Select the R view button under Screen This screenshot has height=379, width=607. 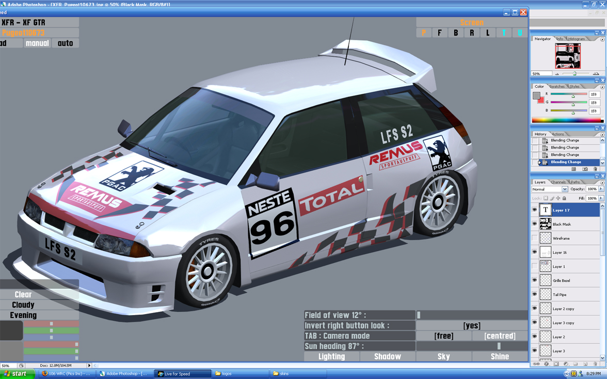pyautogui.click(x=472, y=33)
